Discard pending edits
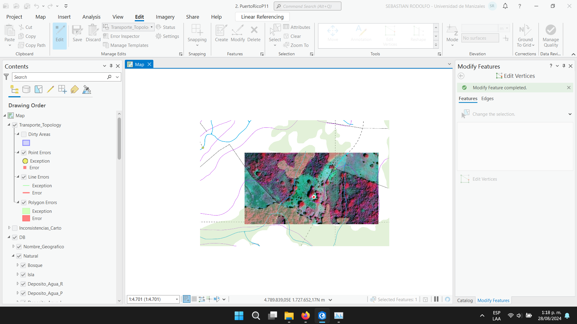The width and height of the screenshot is (577, 324). [x=93, y=34]
